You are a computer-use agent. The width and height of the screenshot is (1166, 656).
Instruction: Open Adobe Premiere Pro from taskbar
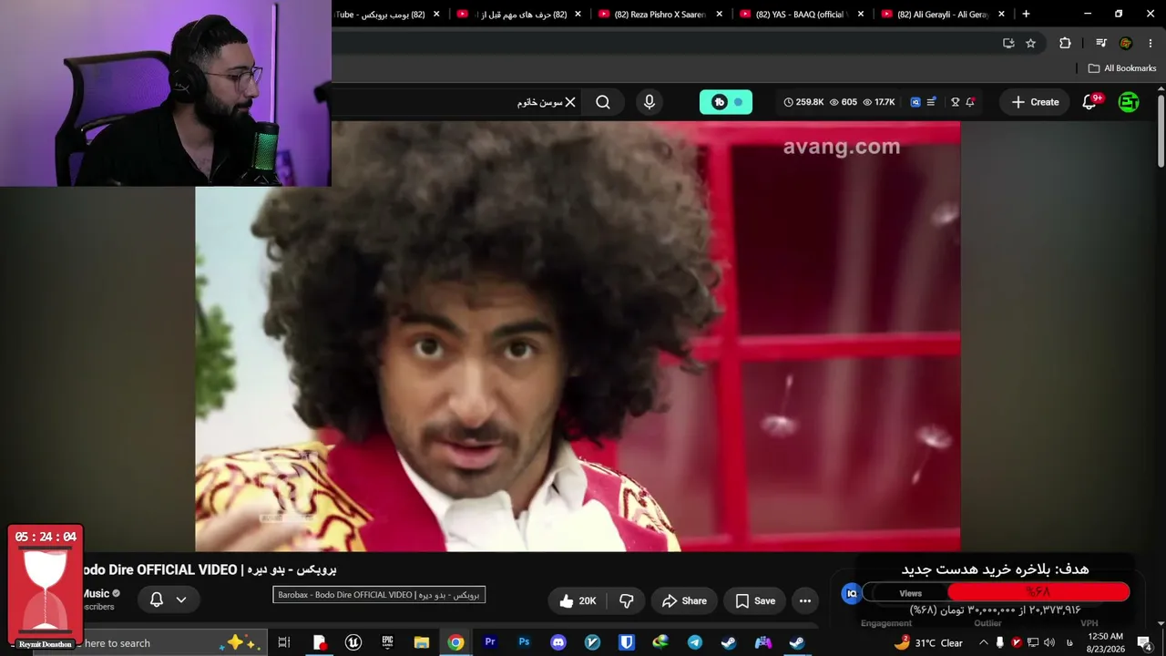point(490,642)
